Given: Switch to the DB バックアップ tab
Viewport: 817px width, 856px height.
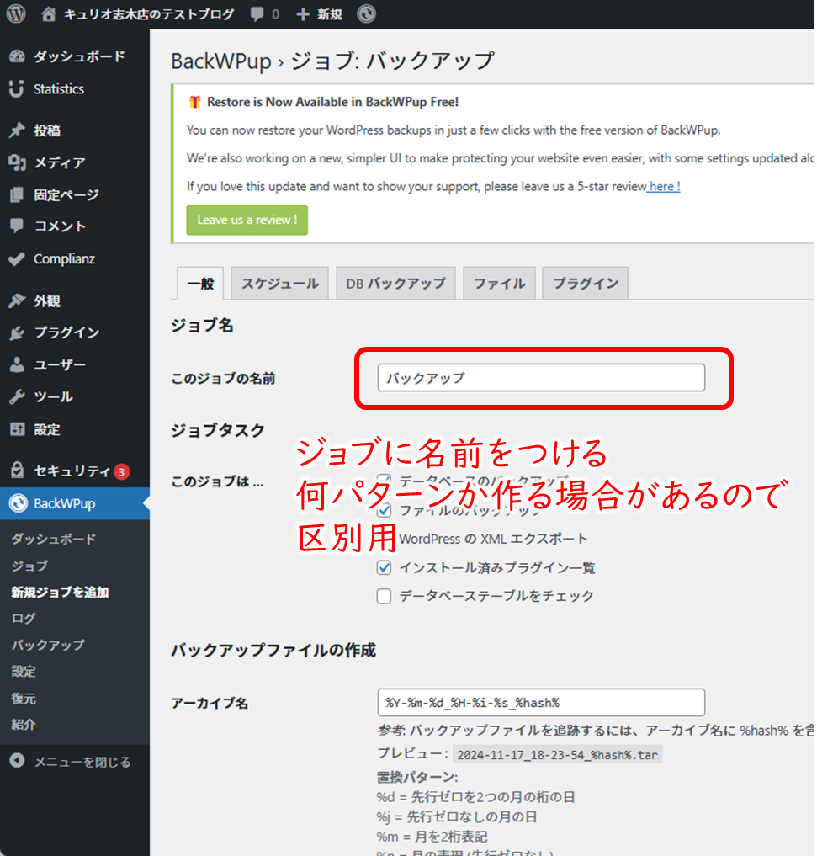Looking at the screenshot, I should coord(395,284).
